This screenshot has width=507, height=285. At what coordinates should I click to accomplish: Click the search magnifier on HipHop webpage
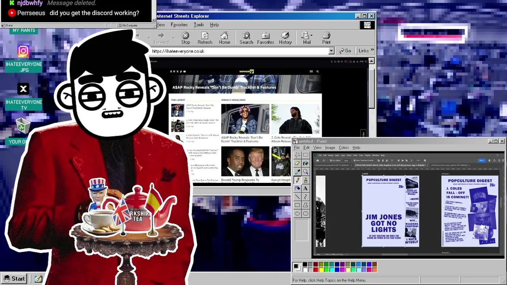[x=317, y=72]
